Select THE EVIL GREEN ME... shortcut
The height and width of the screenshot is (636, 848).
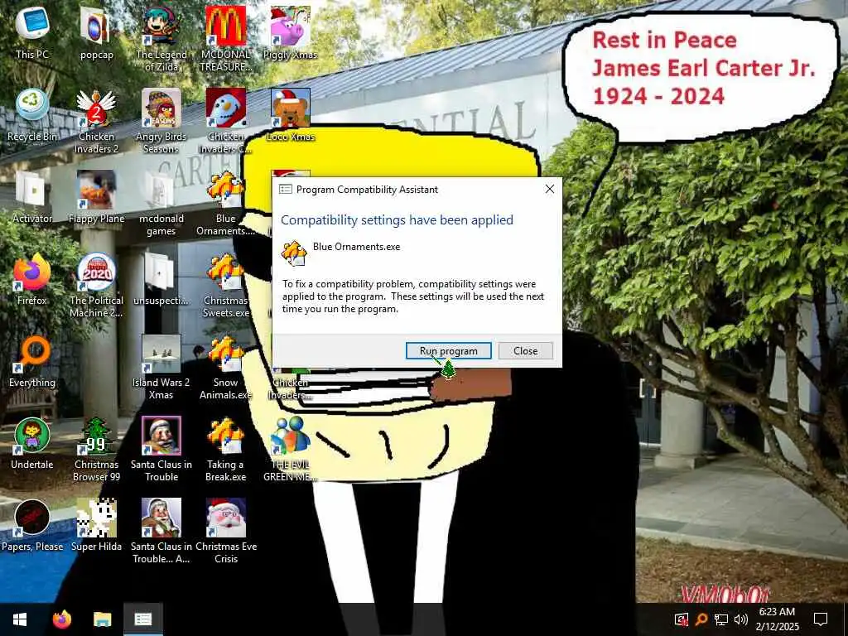[290, 450]
